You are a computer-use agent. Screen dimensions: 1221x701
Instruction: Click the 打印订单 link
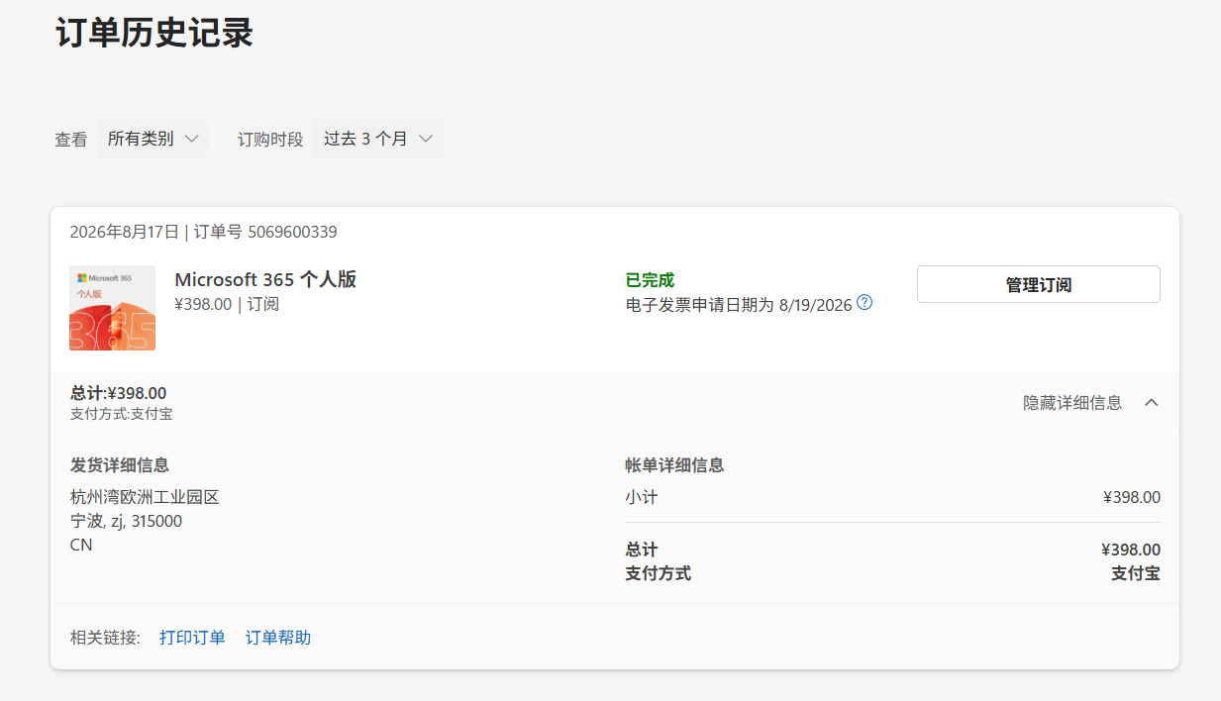[x=192, y=638]
